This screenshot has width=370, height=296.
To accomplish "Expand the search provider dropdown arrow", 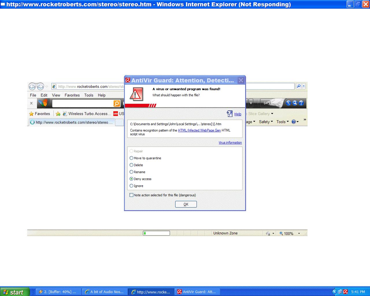I will coord(304,86).
